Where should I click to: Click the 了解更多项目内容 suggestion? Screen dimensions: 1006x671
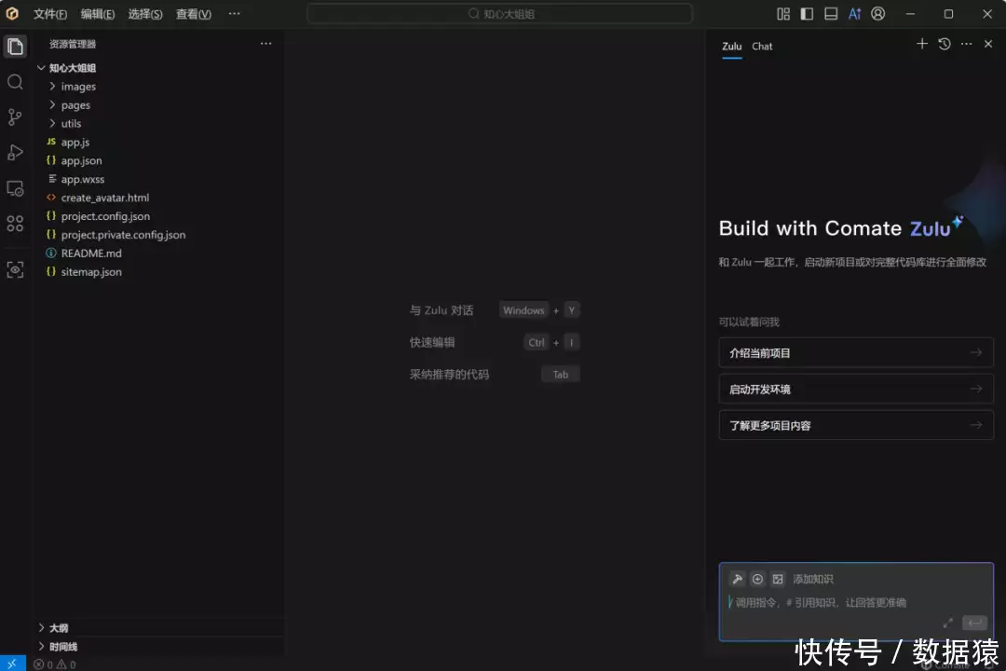(x=856, y=425)
